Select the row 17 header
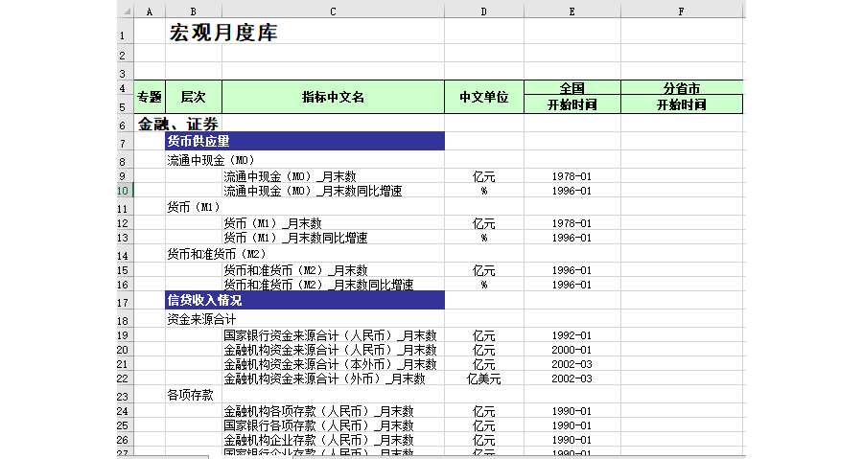 click(124, 301)
